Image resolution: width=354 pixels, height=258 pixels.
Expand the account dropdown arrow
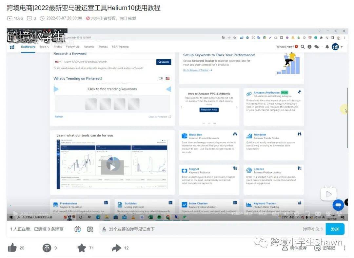(x=342, y=47)
